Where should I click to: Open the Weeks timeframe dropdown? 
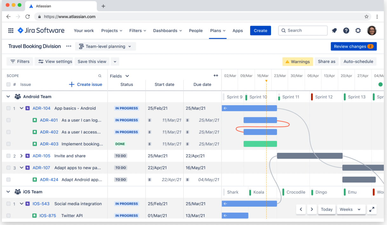point(351,209)
